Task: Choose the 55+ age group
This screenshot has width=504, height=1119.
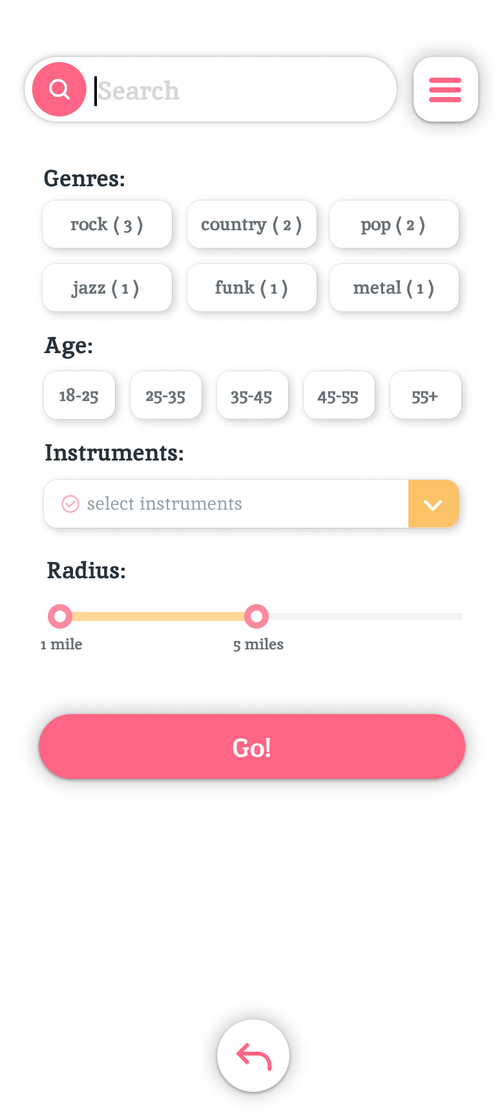Action: (425, 395)
